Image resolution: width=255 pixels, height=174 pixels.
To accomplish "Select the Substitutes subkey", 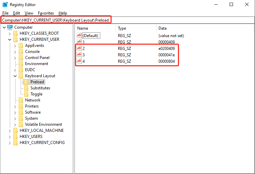I will click(x=40, y=88).
